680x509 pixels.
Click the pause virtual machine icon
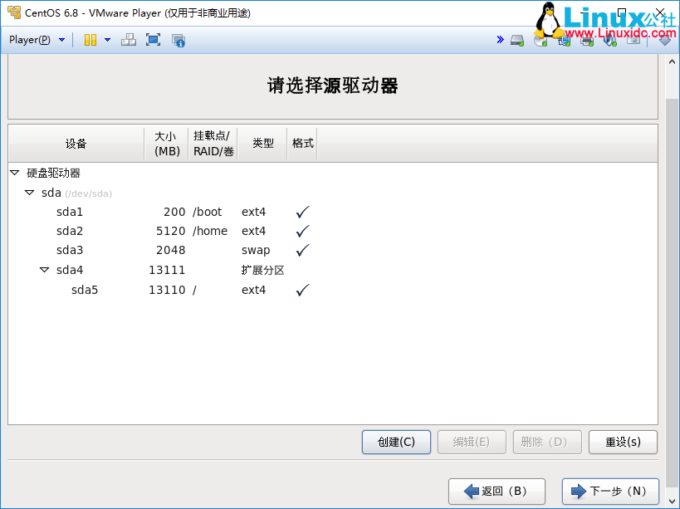click(x=90, y=40)
